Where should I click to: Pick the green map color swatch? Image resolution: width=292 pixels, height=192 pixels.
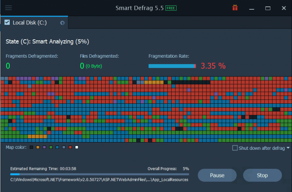point(51,147)
